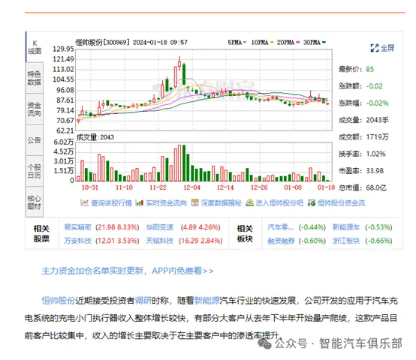The width and height of the screenshot is (416, 360).
Task: Open the 恒帅股份资金流 link
Action: pos(341,203)
